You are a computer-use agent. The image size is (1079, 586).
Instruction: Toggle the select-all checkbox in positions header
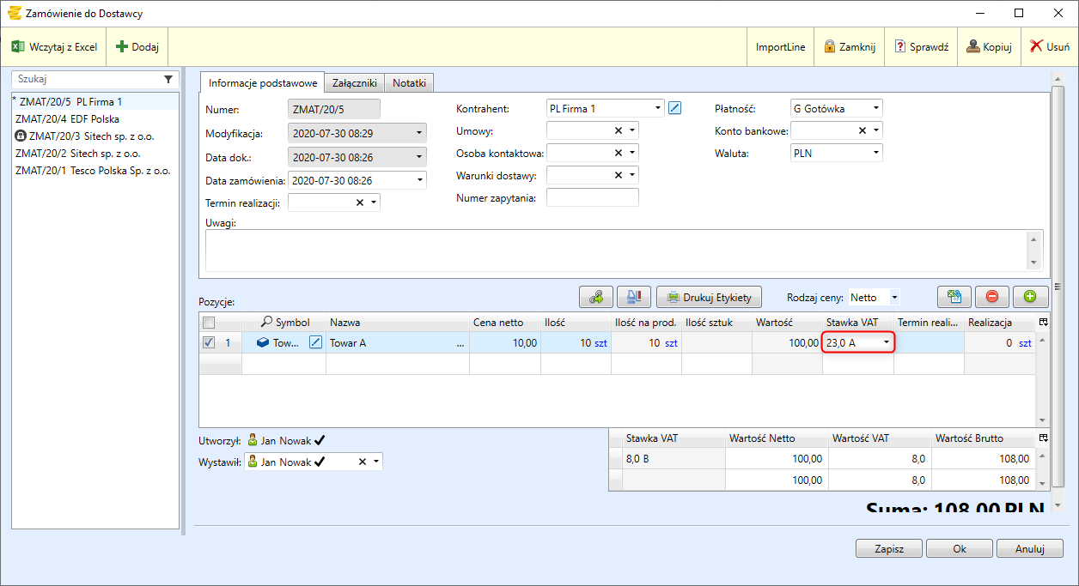pyautogui.click(x=209, y=323)
